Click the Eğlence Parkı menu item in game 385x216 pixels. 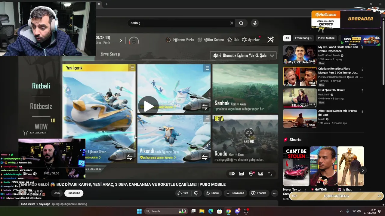click(180, 40)
